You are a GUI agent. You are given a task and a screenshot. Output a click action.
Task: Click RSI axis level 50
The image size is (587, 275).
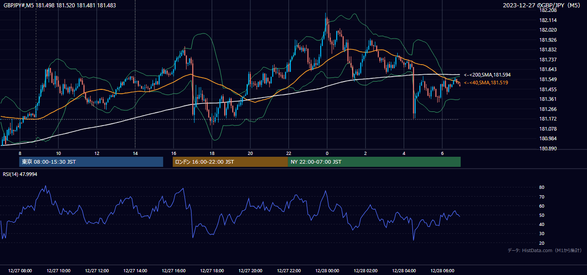542,215
